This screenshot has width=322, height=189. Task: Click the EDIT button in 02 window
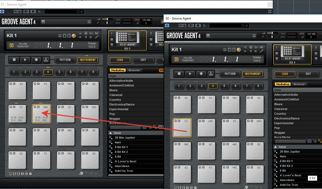[308, 74]
